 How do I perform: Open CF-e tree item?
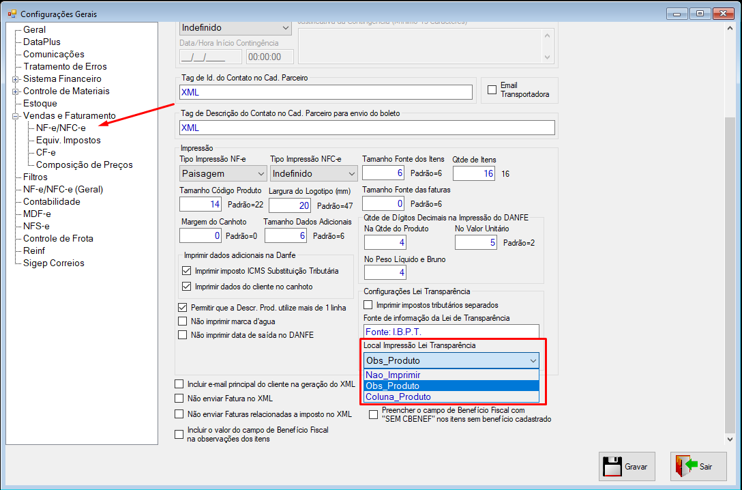(x=46, y=152)
